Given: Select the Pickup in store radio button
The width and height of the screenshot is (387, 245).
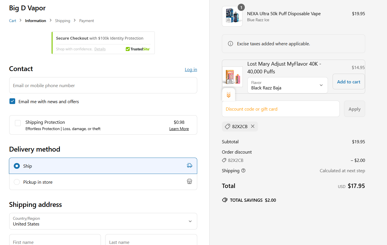Looking at the screenshot, I should 17,182.
